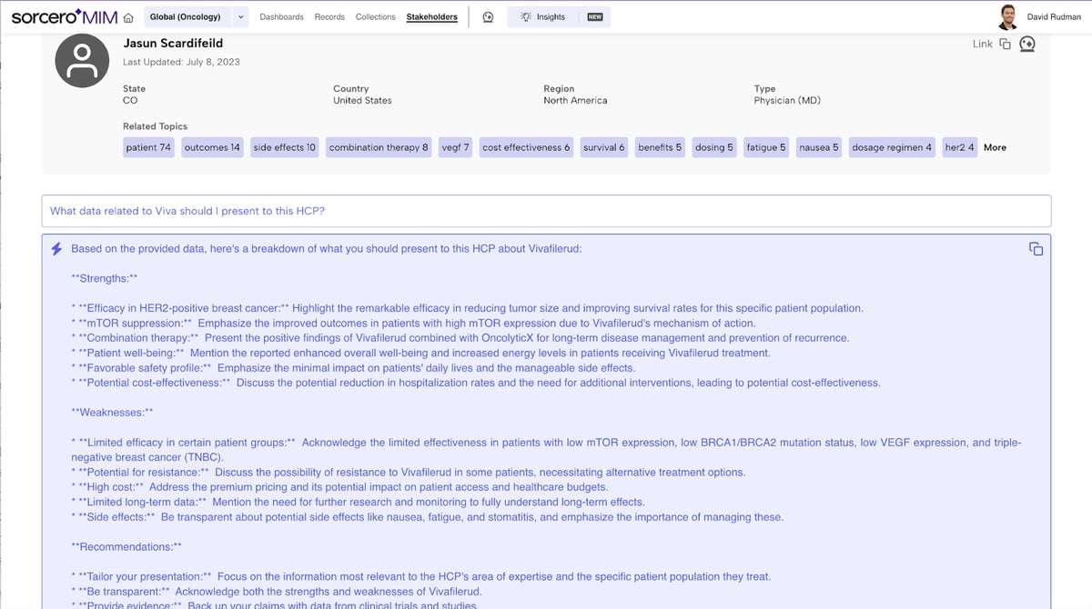Click the State value CO

click(x=130, y=100)
